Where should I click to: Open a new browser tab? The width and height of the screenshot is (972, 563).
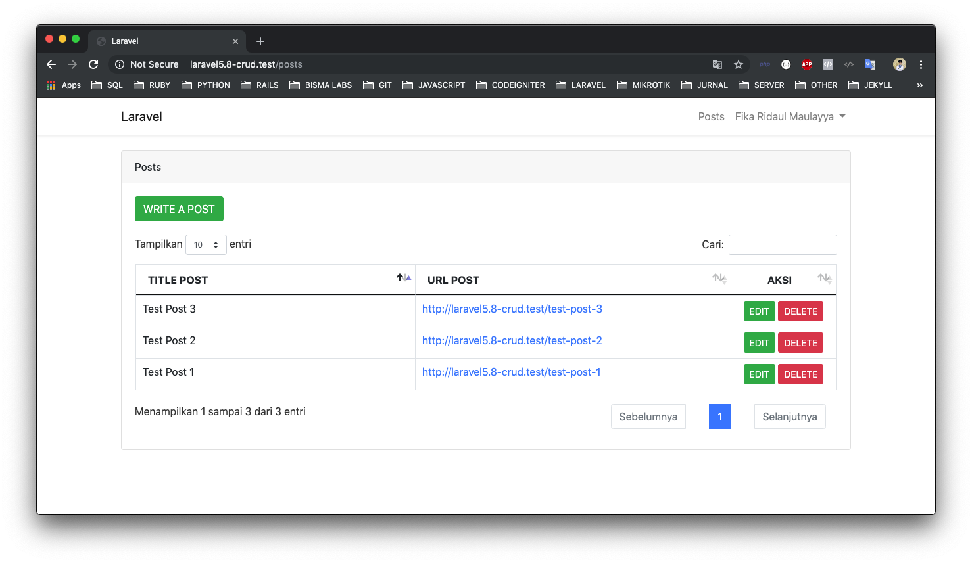click(x=260, y=41)
